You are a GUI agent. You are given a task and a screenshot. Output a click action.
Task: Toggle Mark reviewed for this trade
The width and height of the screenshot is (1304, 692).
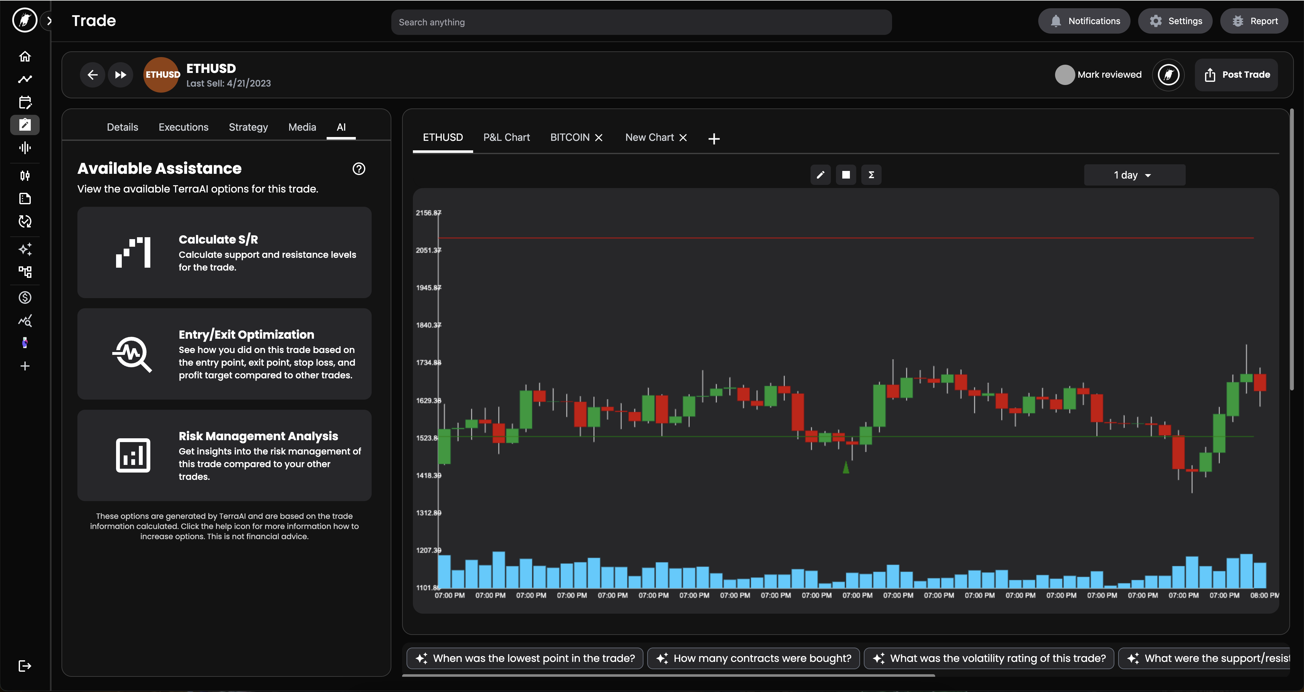1065,75
